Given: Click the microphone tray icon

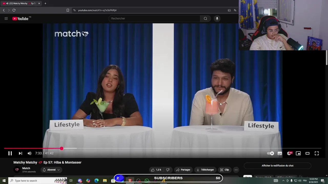Looking at the screenshot, I should pos(291,181).
